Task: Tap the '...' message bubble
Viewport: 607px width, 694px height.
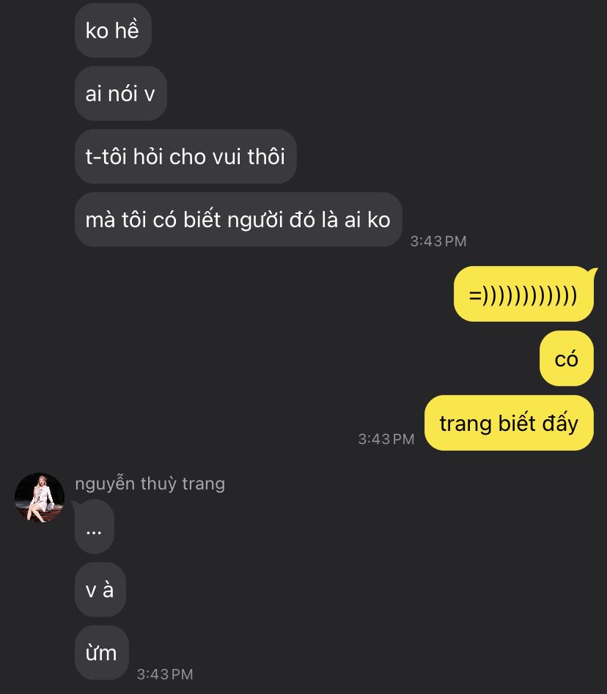Action: [x=94, y=527]
